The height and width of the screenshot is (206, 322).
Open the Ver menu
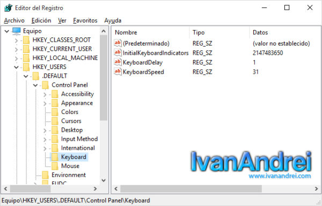click(x=62, y=20)
